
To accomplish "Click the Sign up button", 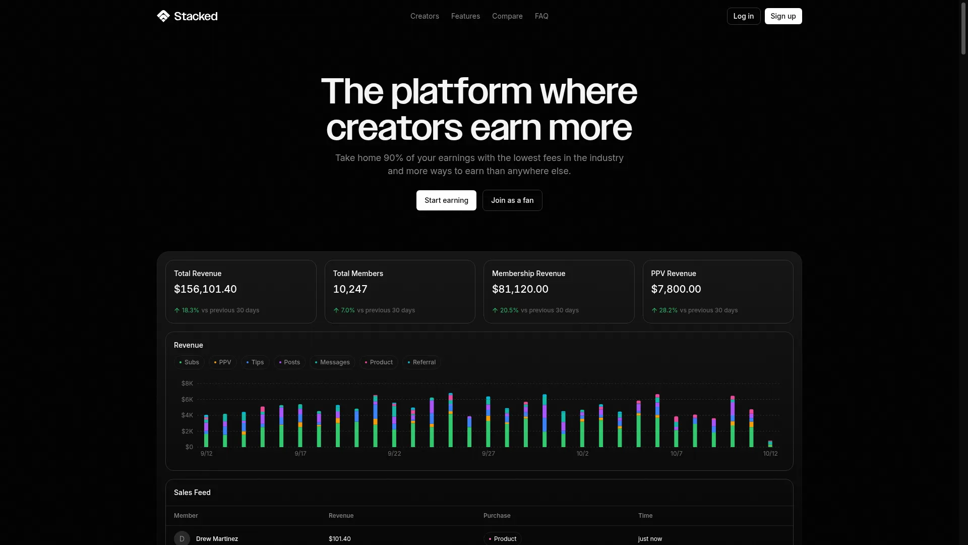I will pos(783,16).
